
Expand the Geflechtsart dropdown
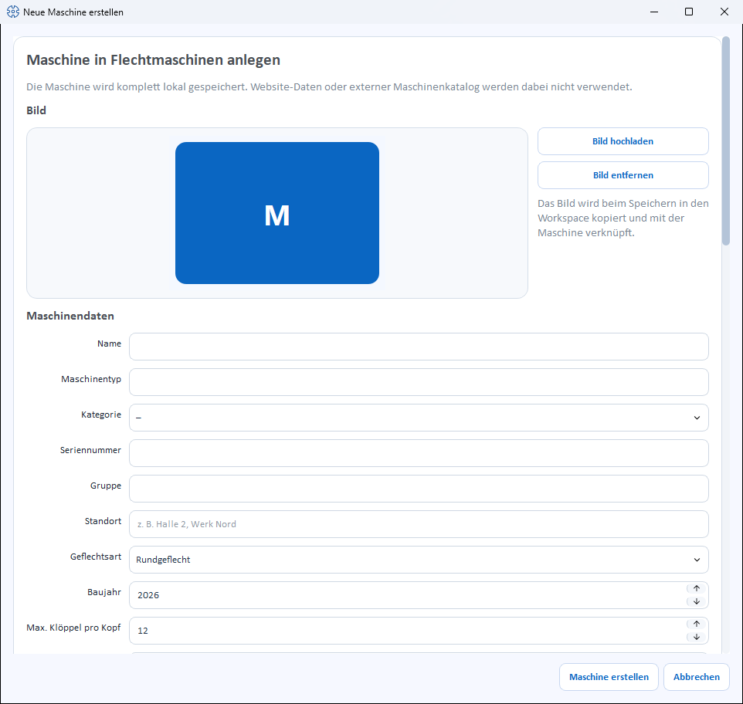tap(419, 560)
